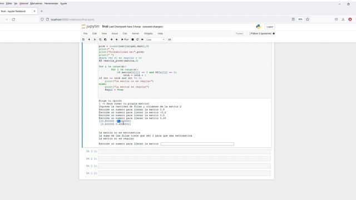Cut selected cells with the scissors icon
This screenshot has width=356, height=200.
coord(95,39)
